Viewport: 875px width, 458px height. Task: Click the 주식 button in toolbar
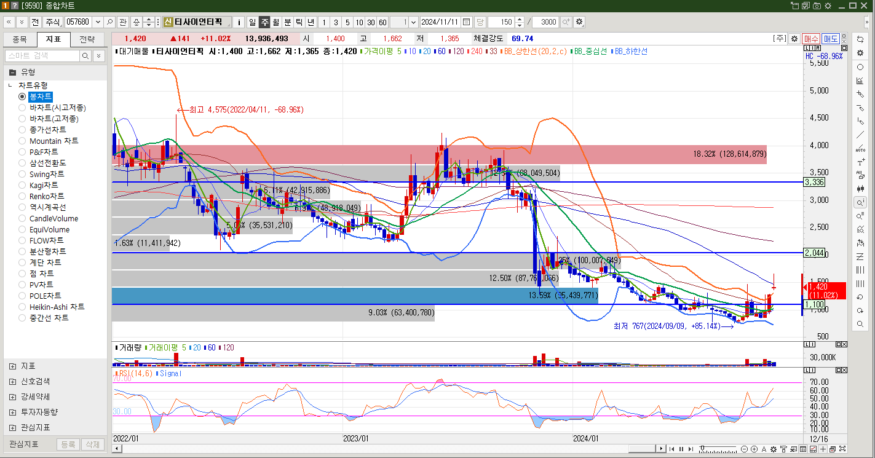point(52,22)
